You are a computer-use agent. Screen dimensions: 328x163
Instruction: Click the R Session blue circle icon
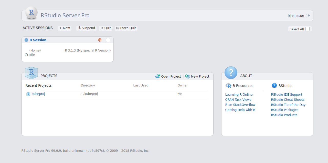26,40
